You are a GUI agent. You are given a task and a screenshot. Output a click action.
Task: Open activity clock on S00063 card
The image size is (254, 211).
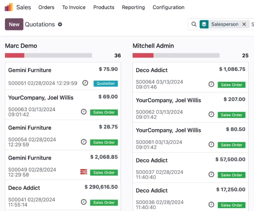tap(84, 112)
